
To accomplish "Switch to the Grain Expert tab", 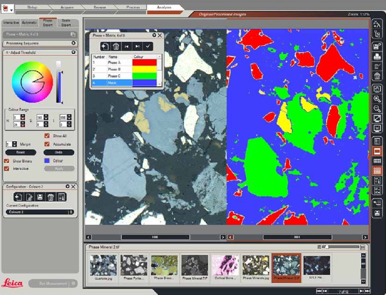I will click(x=66, y=23).
